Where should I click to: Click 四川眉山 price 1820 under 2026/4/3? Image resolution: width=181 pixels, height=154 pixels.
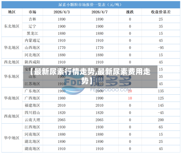pyautogui.click(x=62, y=113)
